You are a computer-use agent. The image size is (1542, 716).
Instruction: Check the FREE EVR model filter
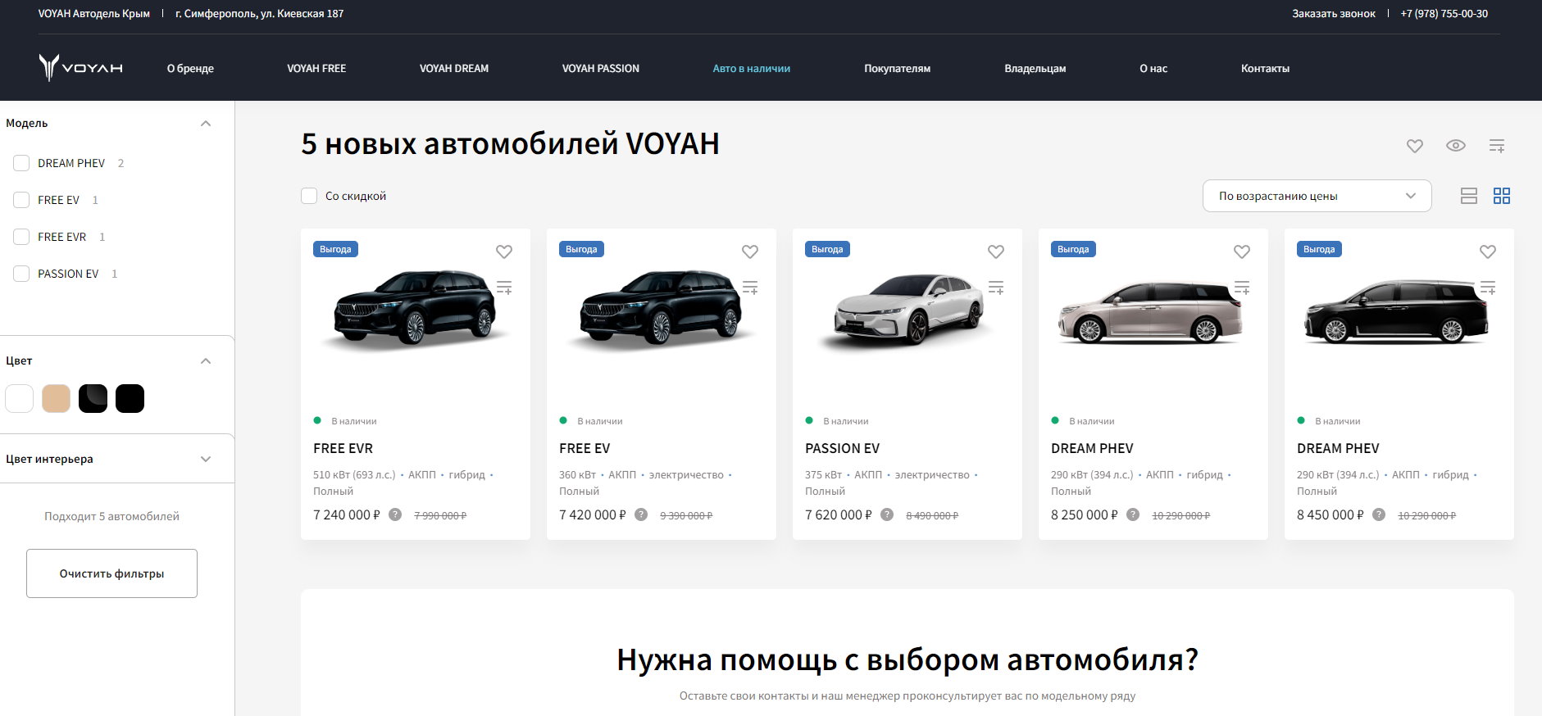21,237
